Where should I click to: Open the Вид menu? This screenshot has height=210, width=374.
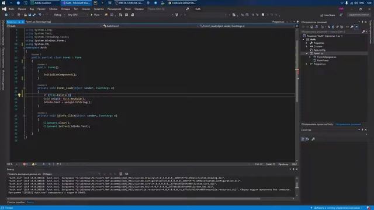coord(32,9)
